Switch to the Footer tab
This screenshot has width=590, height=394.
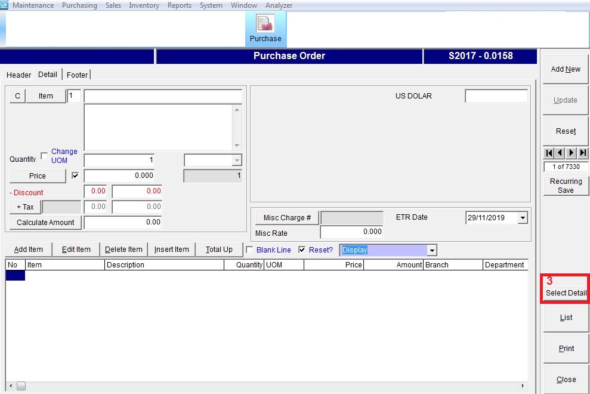[77, 75]
